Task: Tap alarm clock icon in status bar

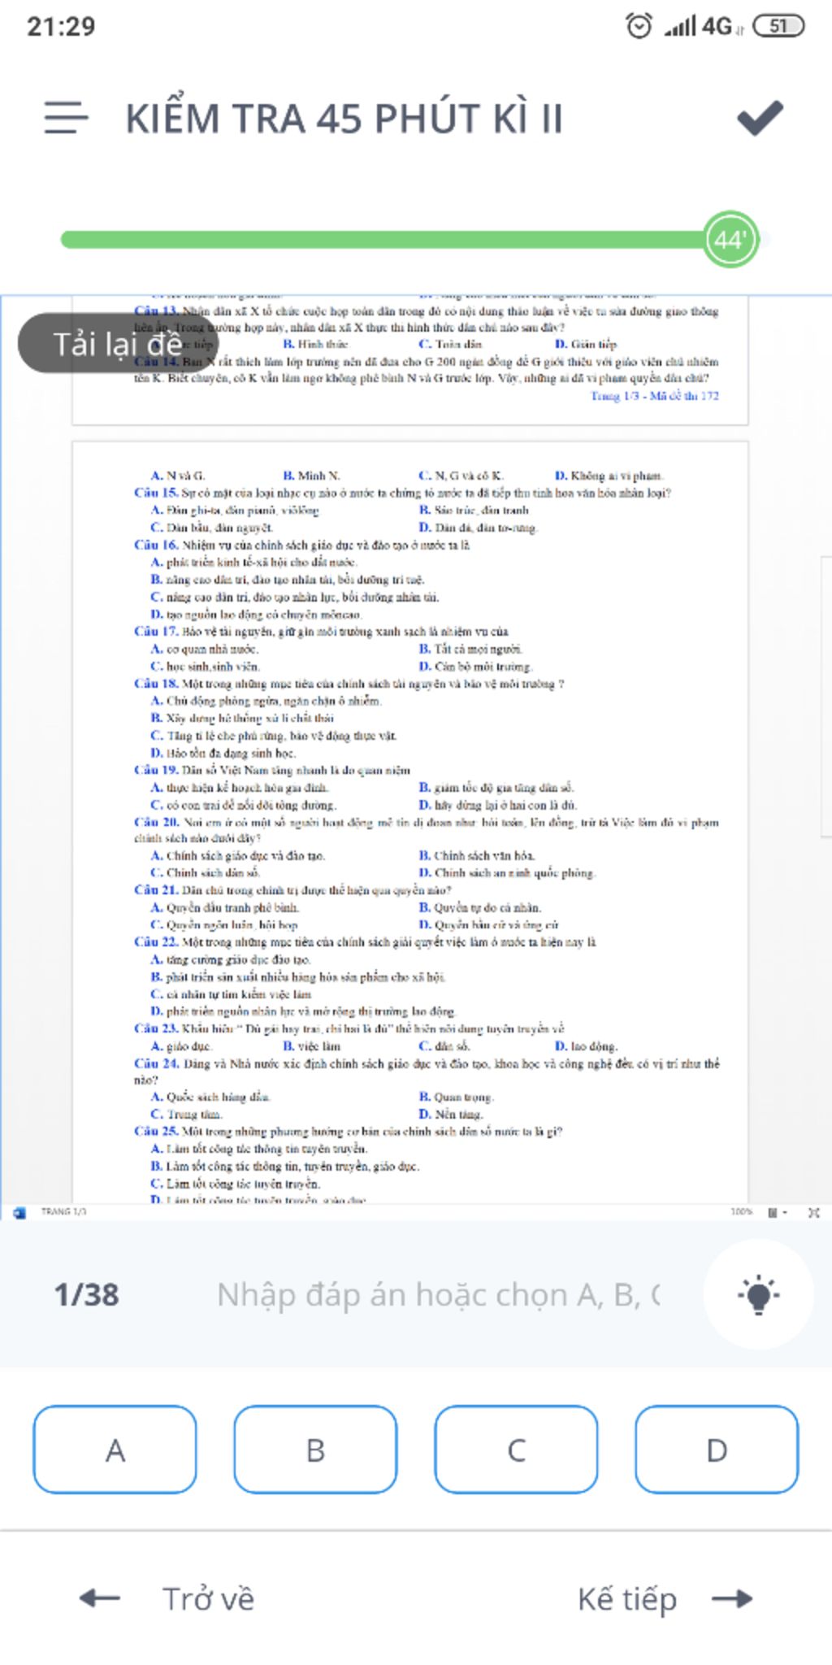Action: click(x=639, y=26)
